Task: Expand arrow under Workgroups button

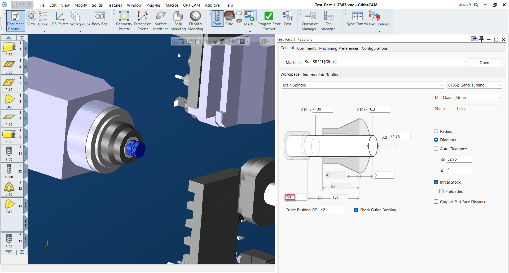Action: (x=80, y=31)
